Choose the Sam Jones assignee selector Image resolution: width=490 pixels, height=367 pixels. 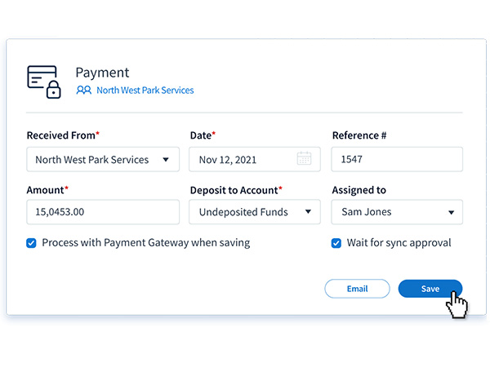coord(397,212)
